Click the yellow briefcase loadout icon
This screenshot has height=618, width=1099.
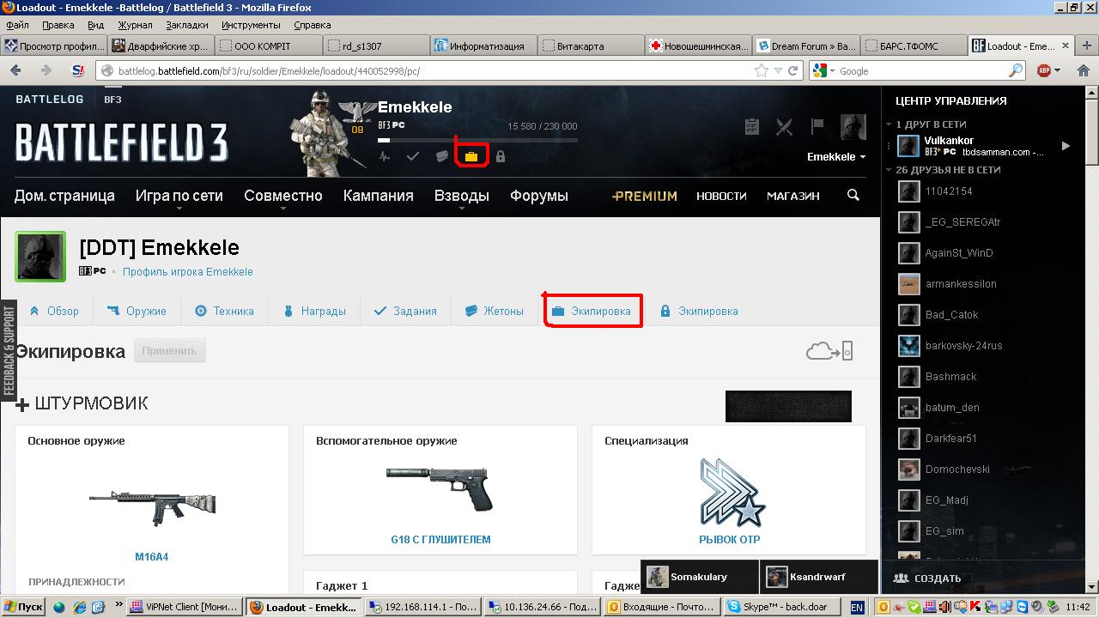coord(471,156)
